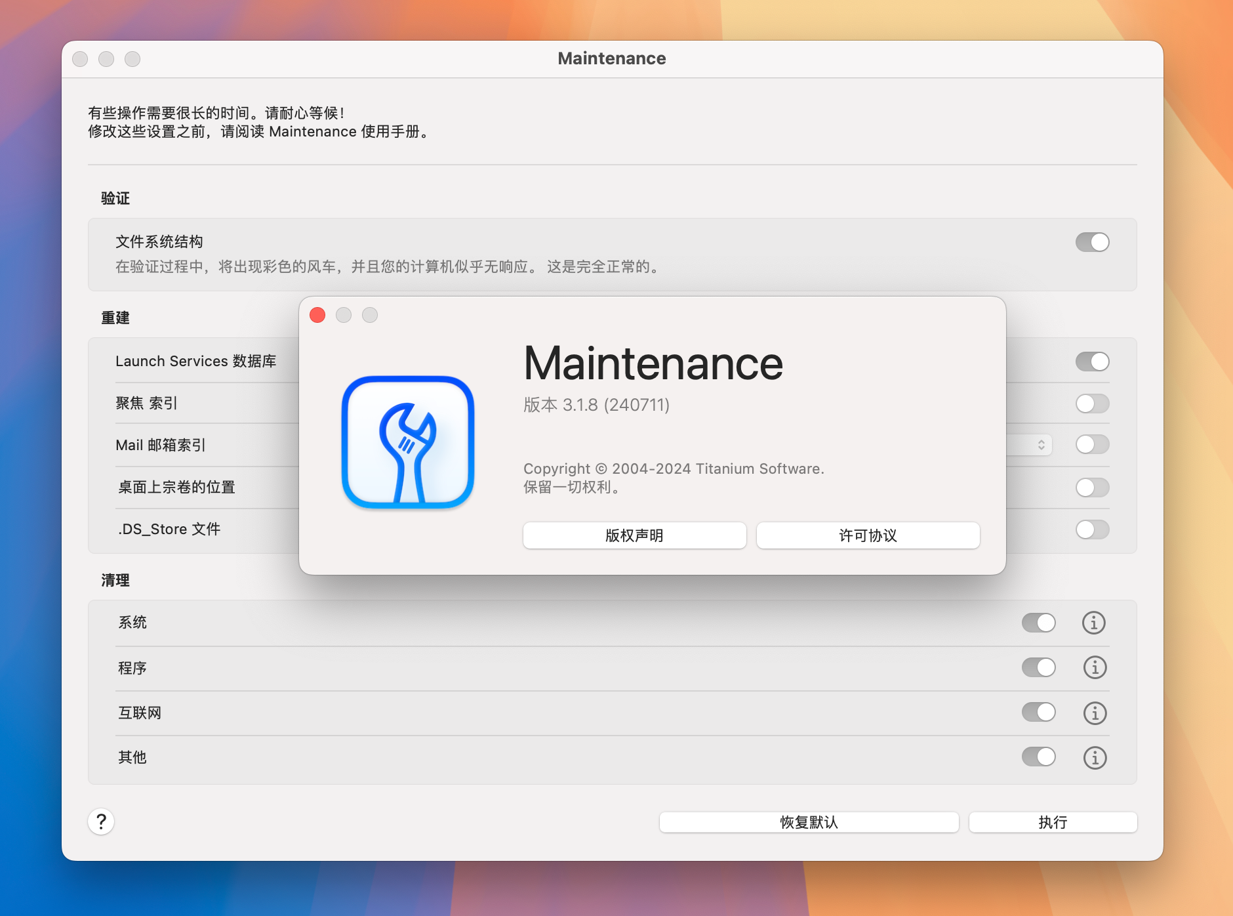Toggle the 互联网 cleanup switch
The width and height of the screenshot is (1233, 916).
coord(1039,712)
